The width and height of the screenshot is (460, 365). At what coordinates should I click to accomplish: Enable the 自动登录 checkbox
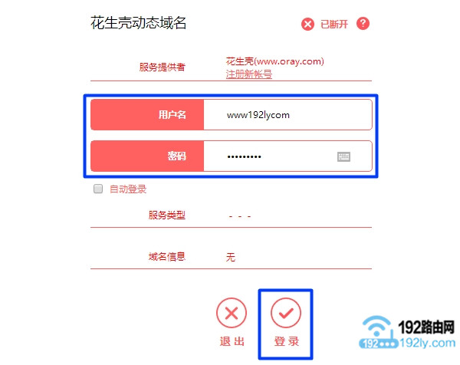pyautogui.click(x=98, y=189)
